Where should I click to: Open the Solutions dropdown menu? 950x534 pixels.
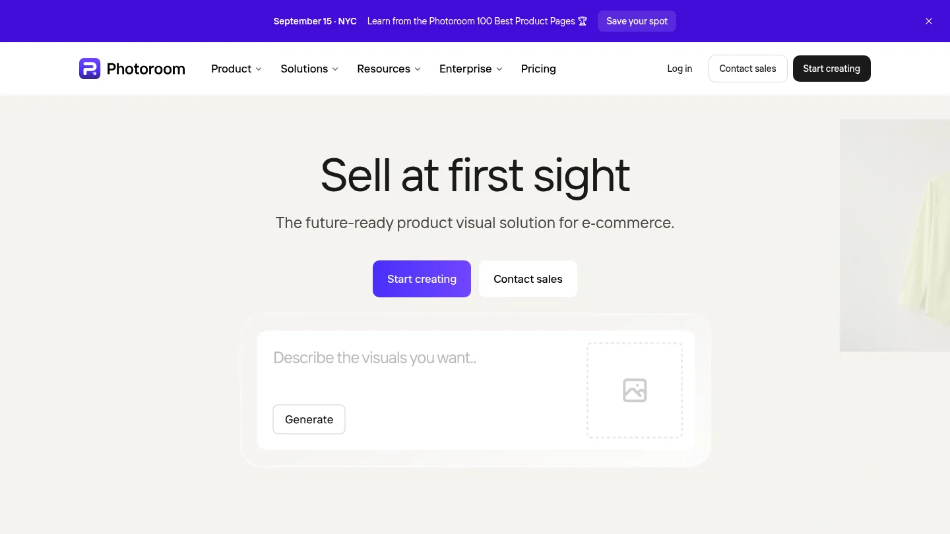pos(309,69)
